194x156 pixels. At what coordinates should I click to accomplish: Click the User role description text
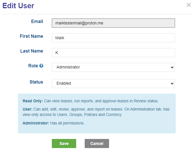tap(96, 112)
